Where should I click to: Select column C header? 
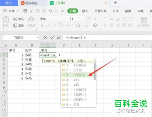tap(48, 45)
